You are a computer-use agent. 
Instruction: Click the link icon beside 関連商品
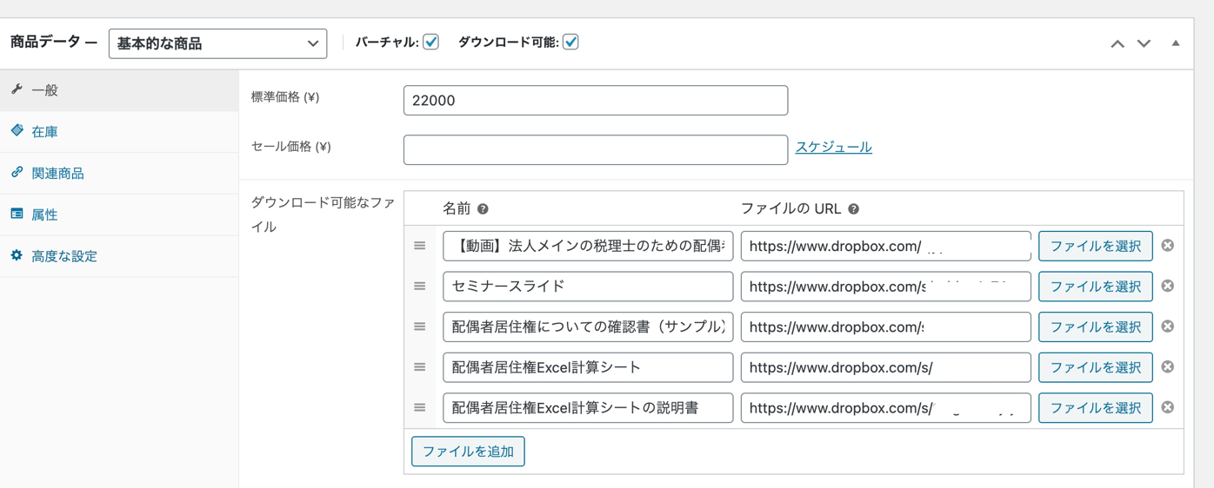[x=17, y=172]
